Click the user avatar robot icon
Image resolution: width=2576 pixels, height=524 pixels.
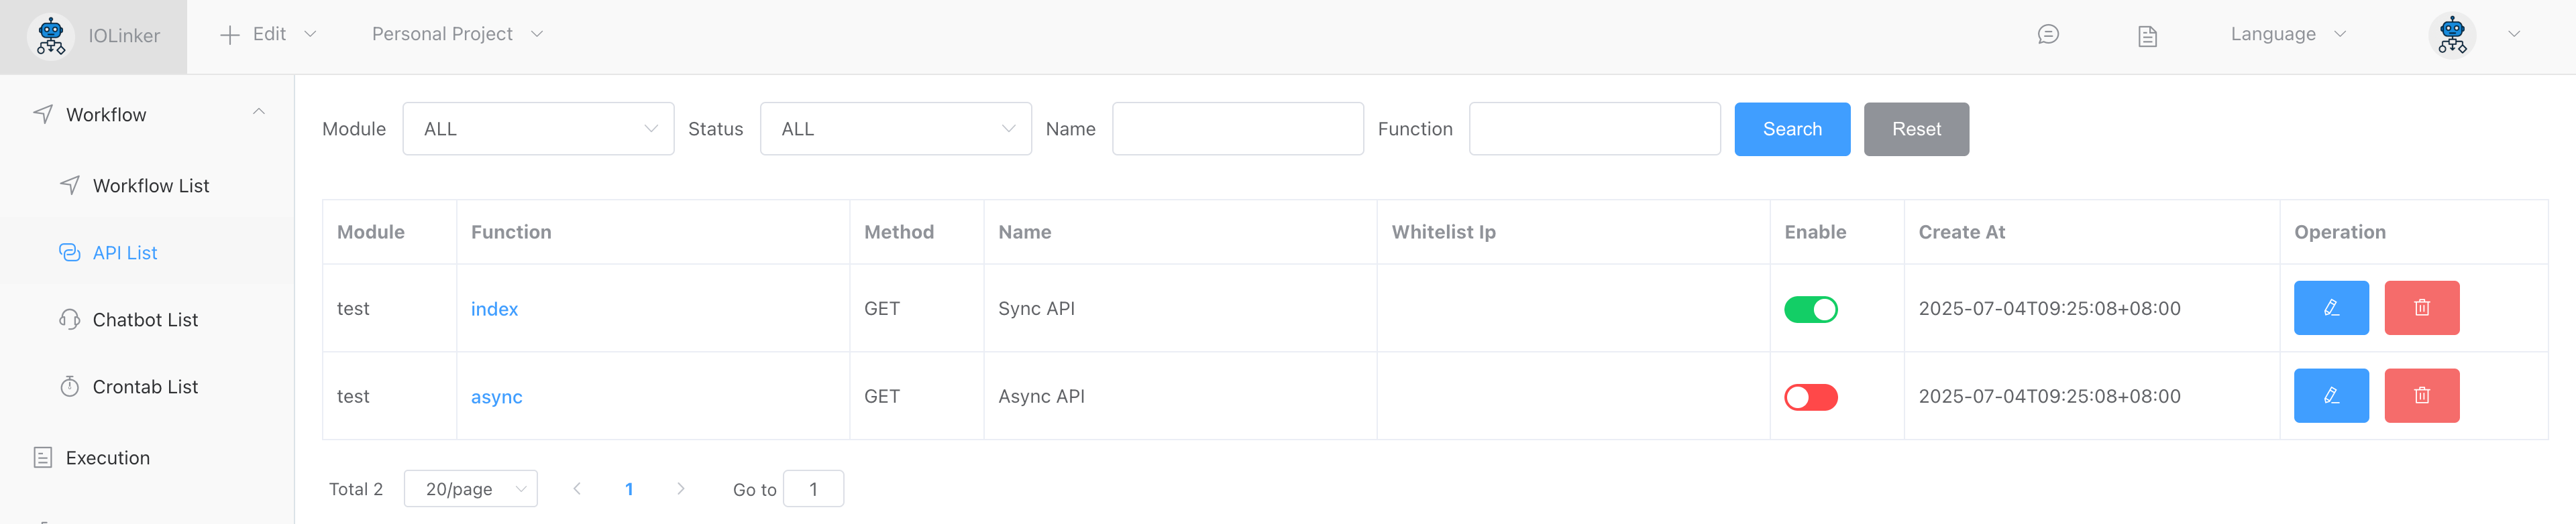pyautogui.click(x=2451, y=35)
